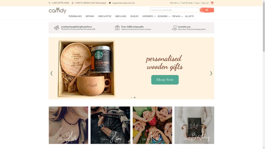The width and height of the screenshot is (265, 149).
Task: Advance carousel with right arrow
Action: pyautogui.click(x=211, y=73)
